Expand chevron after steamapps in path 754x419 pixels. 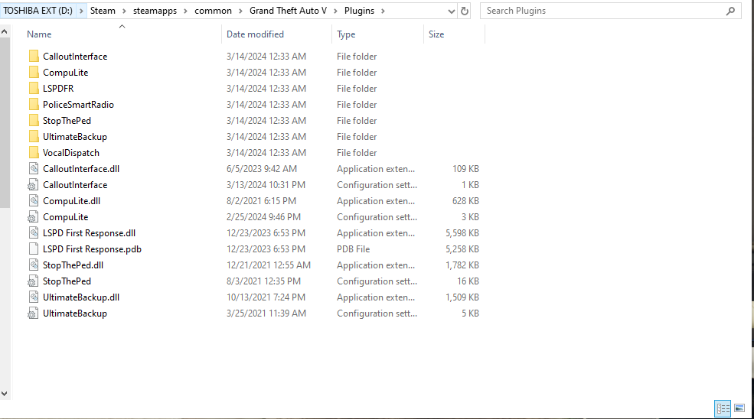pyautogui.click(x=185, y=11)
